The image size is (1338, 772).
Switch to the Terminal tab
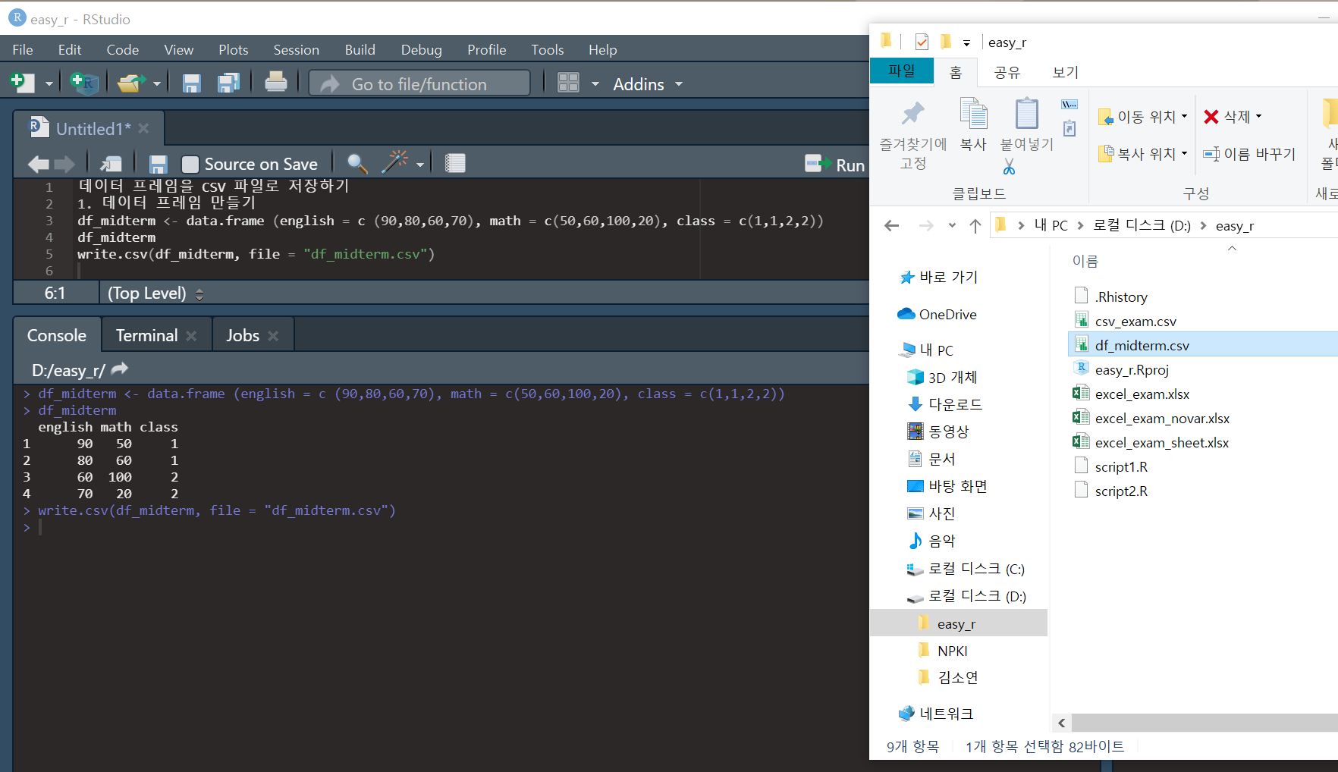pyautogui.click(x=146, y=335)
